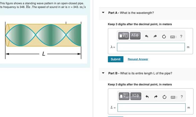
Task: Open the math templates button in Part A
Action: pyautogui.click(x=123, y=36)
